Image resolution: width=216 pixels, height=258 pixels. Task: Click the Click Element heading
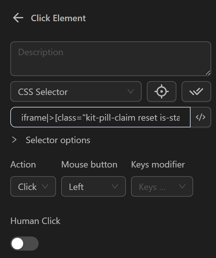pyautogui.click(x=58, y=18)
